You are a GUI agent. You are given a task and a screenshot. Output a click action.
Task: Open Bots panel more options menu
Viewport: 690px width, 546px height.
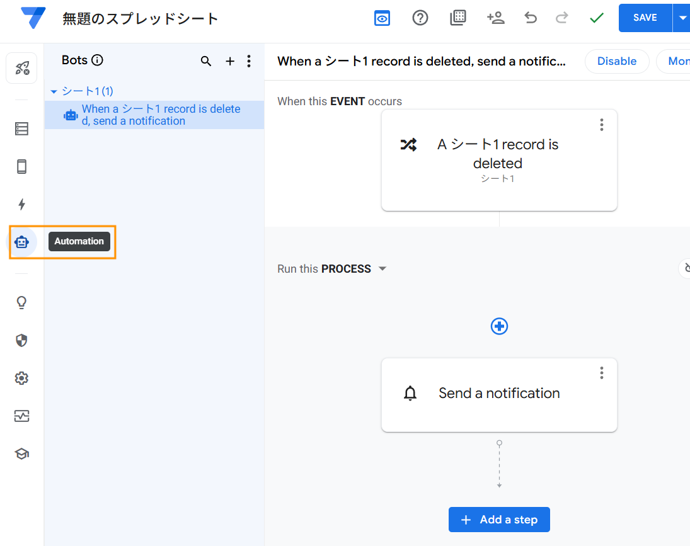tap(249, 61)
